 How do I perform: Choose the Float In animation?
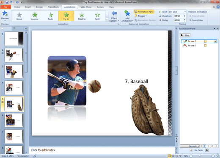(x=82, y=16)
